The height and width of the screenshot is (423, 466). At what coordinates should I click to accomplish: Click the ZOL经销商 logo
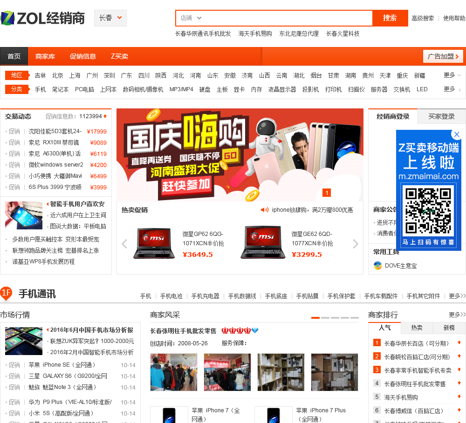click(42, 18)
